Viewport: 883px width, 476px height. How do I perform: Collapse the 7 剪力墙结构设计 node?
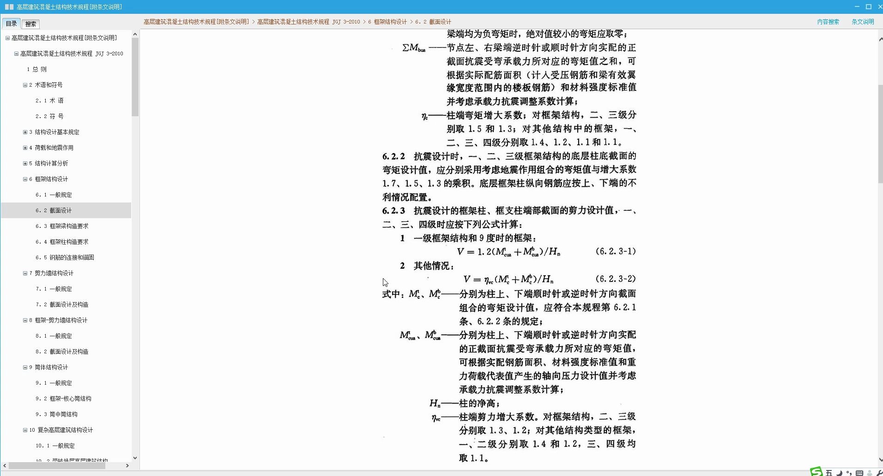point(25,273)
